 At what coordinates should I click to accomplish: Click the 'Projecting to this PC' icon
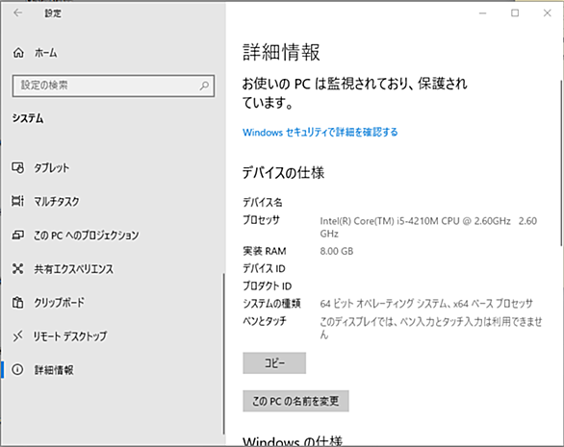click(x=17, y=235)
